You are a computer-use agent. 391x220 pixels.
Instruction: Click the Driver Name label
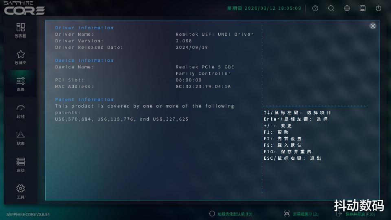pyautogui.click(x=74, y=34)
